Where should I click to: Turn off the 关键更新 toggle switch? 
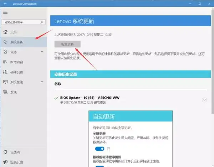point(100,149)
